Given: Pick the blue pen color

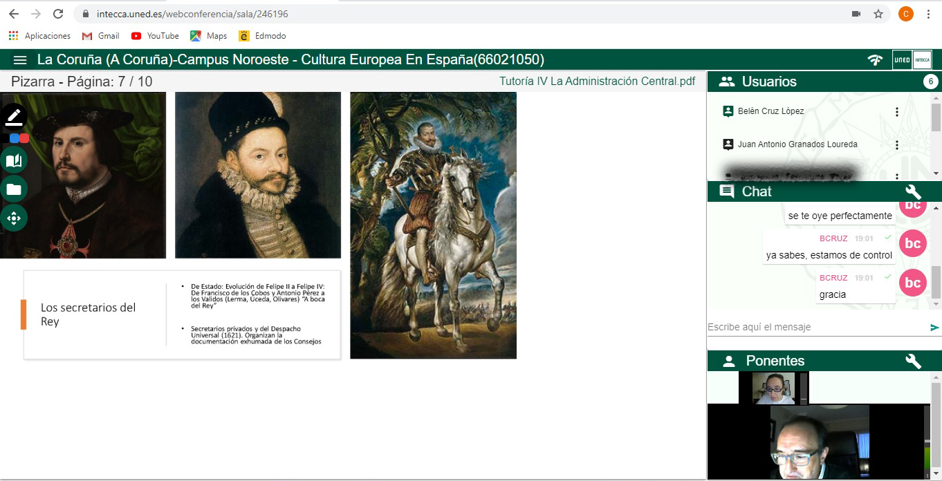Looking at the screenshot, I should 15,138.
